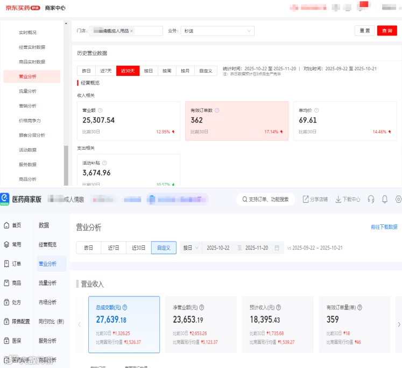This screenshot has height=368, width=402.
Task: Click the 京东 sidebar scrollbar thumb
Action: click(x=66, y=165)
